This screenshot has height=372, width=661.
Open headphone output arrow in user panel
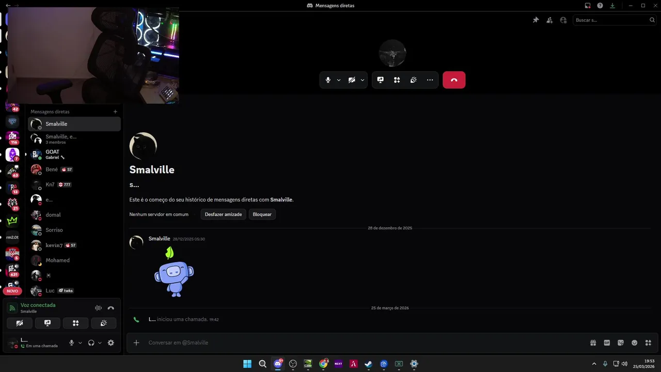point(100,343)
